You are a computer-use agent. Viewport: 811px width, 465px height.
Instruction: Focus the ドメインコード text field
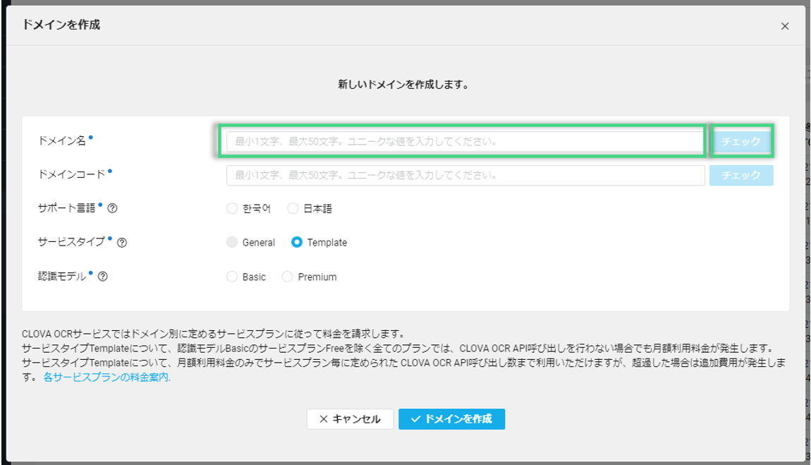tap(464, 175)
